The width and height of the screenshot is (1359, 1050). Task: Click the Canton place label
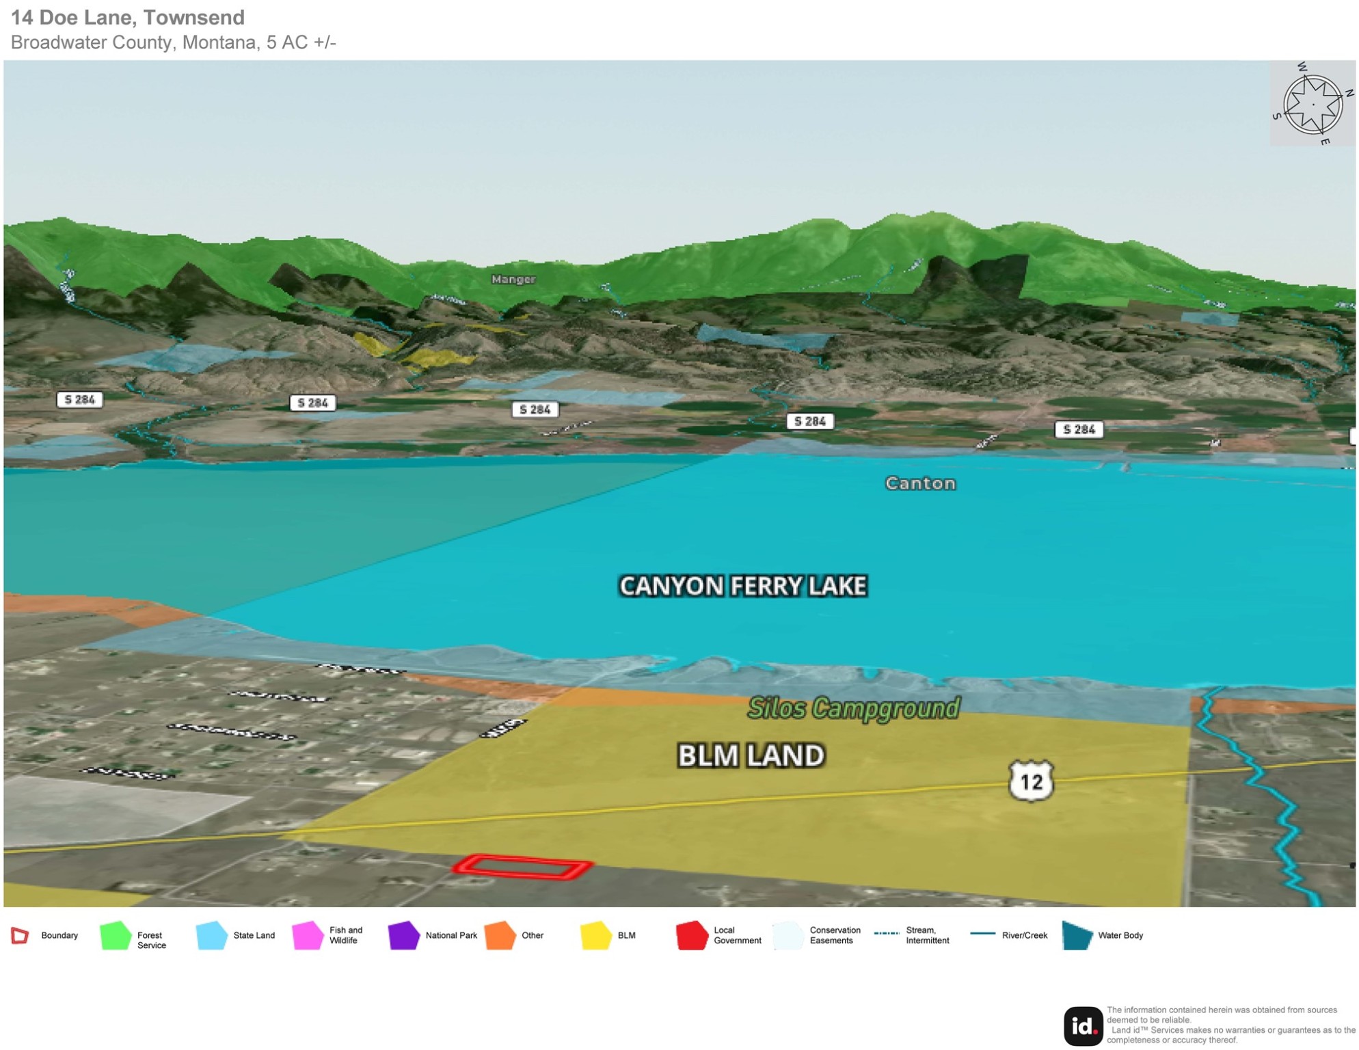(919, 483)
